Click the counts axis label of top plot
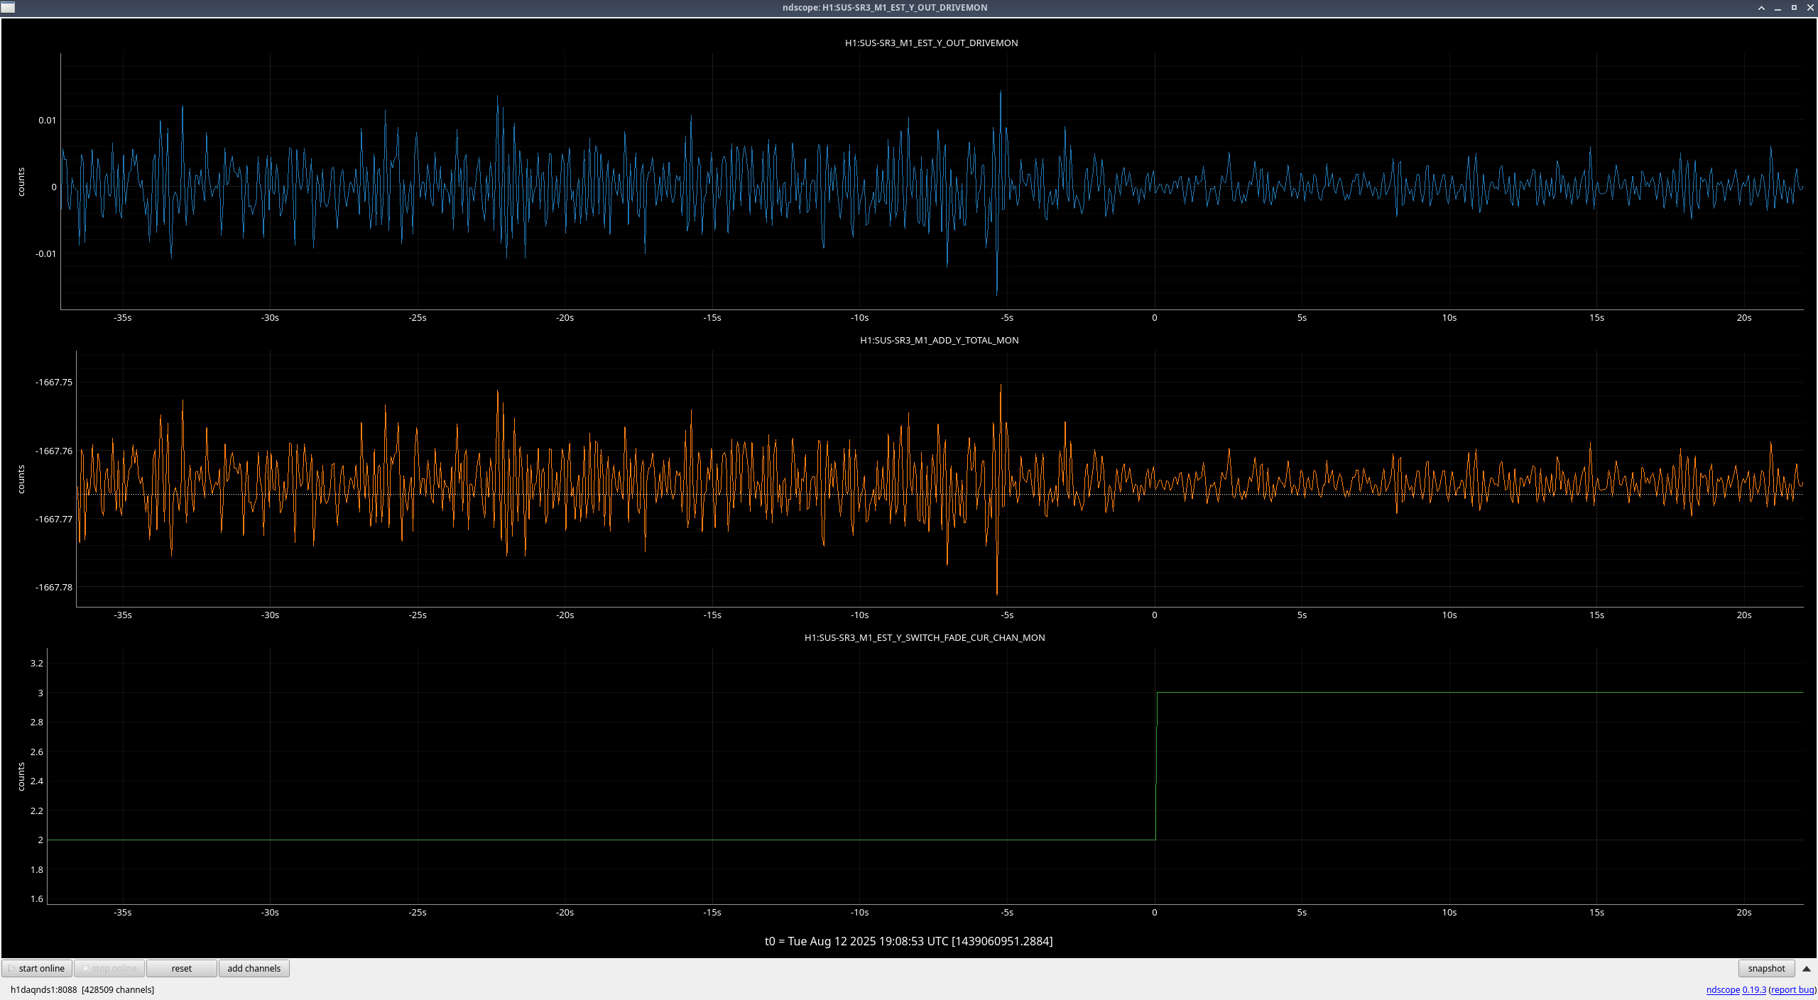Image resolution: width=1818 pixels, height=1000 pixels. (x=21, y=182)
